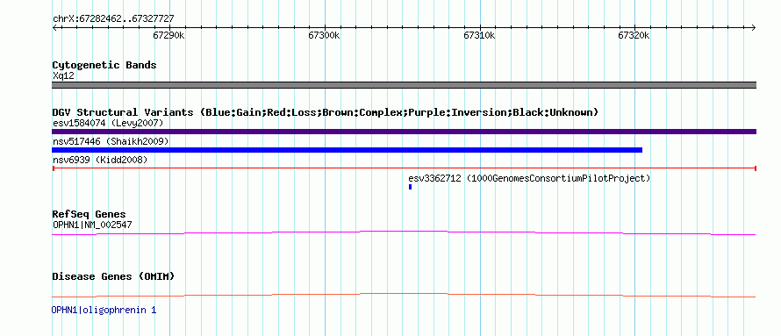Screen dimensions: 781x336
Task: Click the 67290k ruler tick label
Action: pyautogui.click(x=168, y=36)
